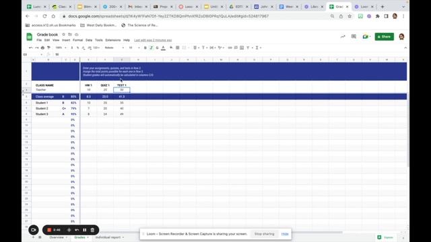Click the Stop sharing button
The image size is (431, 242).
point(264,234)
